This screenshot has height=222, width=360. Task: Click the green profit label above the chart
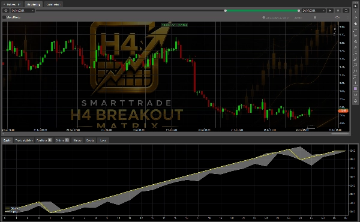coord(174,25)
